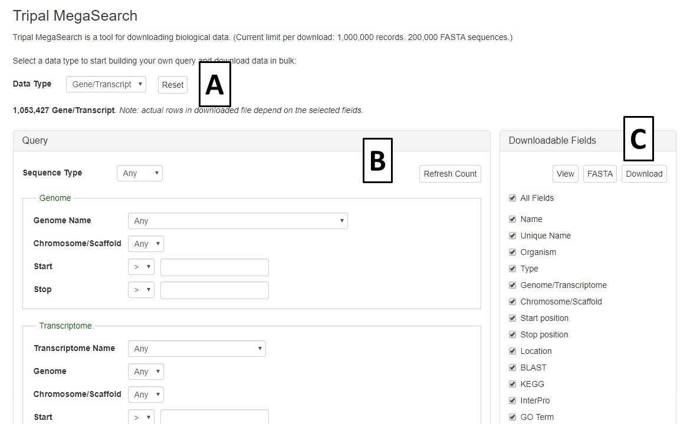This screenshot has height=424, width=690.
Task: Click the Genome fieldset legend
Action: click(55, 198)
